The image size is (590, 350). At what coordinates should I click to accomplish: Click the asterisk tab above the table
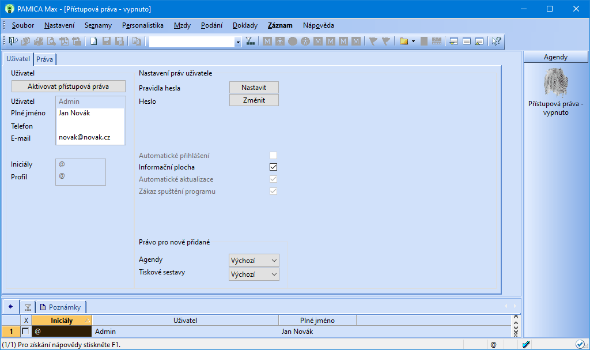(10, 307)
